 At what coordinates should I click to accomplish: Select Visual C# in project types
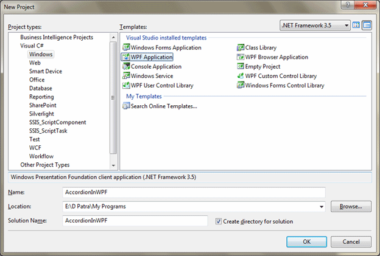coord(33,46)
